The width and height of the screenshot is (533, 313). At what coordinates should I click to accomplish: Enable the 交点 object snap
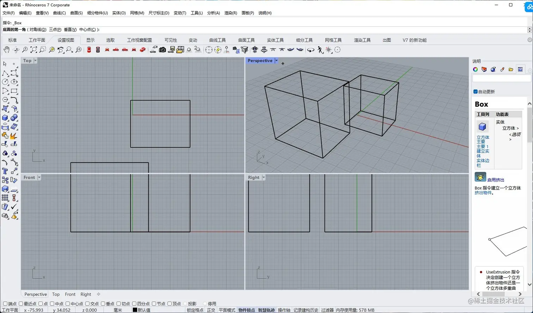click(x=87, y=303)
